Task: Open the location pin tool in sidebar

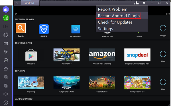Action: (x=6, y=52)
